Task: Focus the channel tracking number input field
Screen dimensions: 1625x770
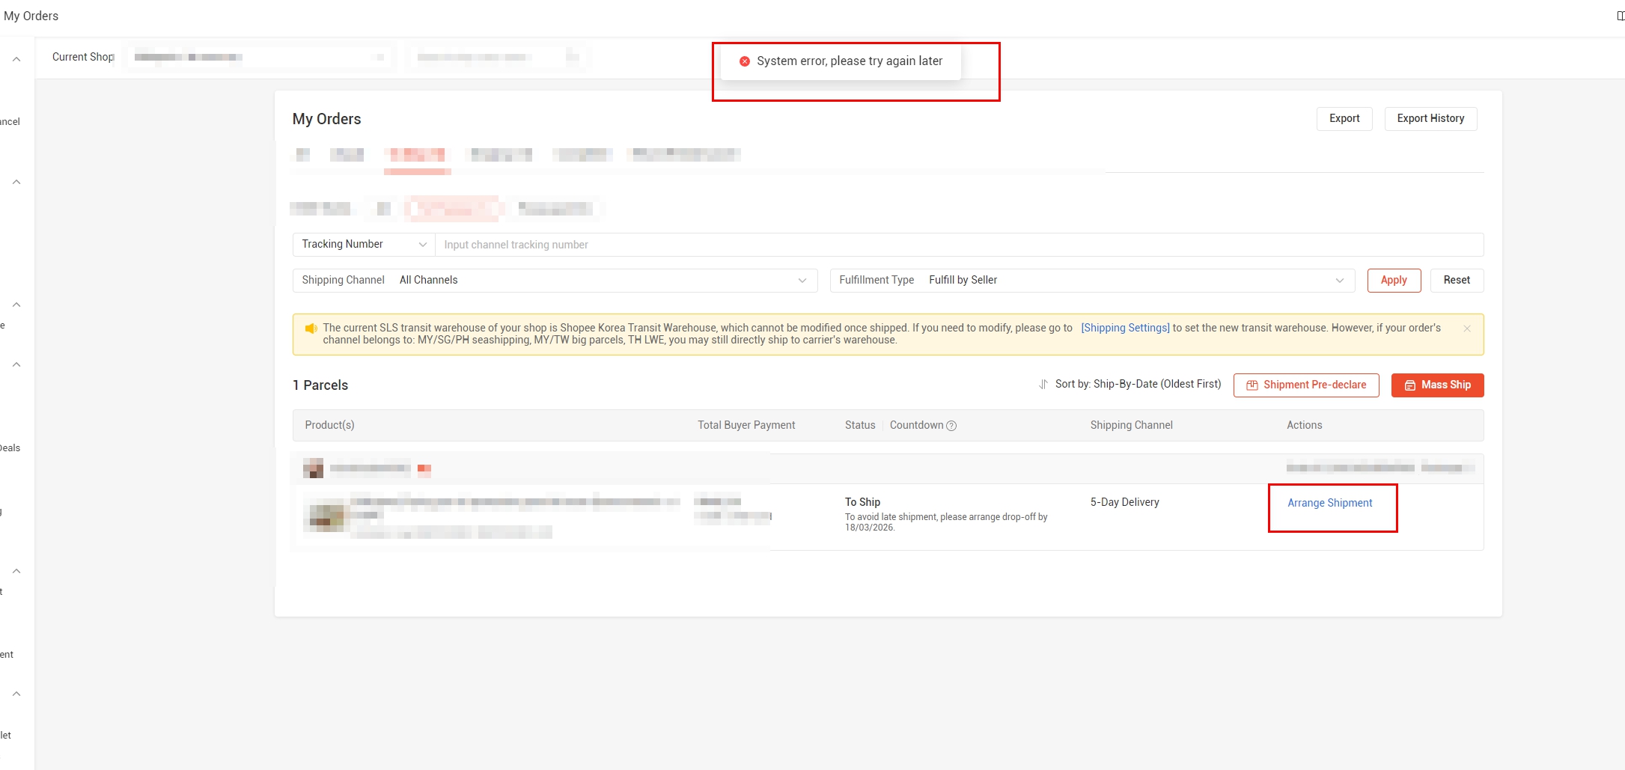Action: tap(958, 245)
